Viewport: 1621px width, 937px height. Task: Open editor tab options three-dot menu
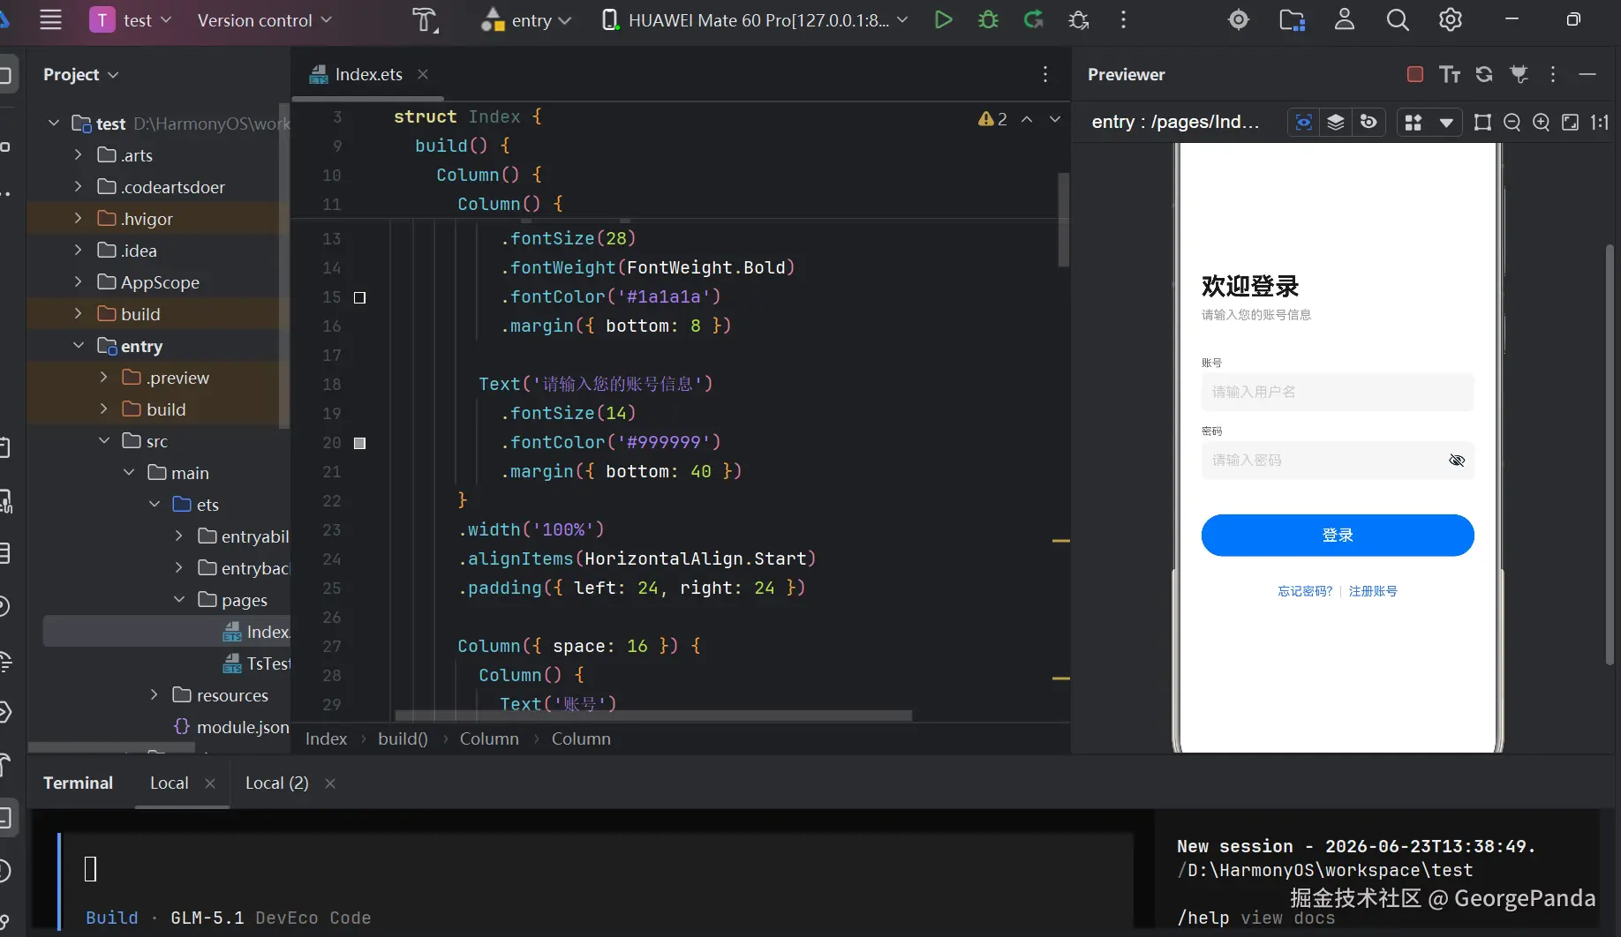1045,74
